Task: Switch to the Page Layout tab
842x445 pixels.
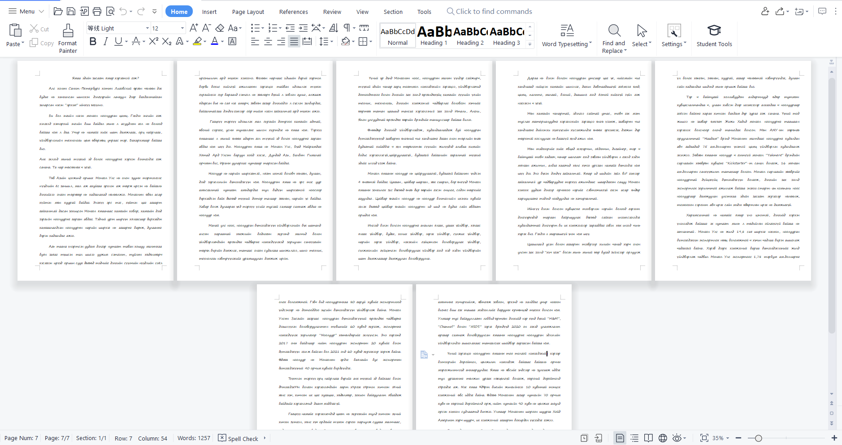Action: click(248, 12)
